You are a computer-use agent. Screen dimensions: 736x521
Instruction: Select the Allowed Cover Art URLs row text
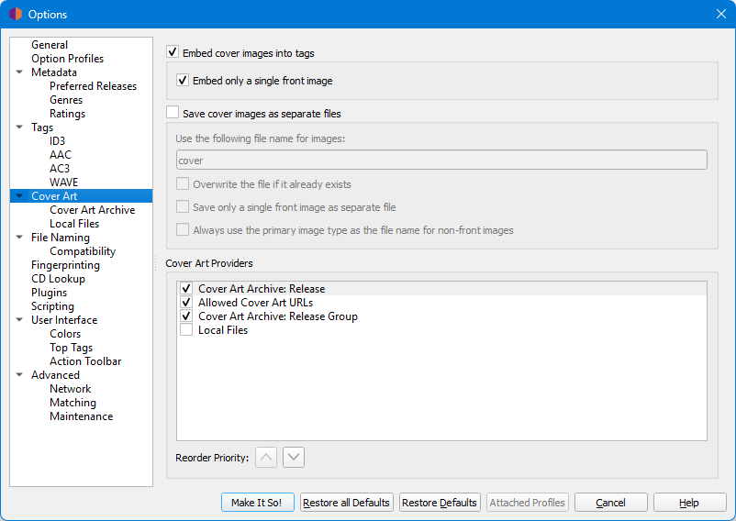255,303
